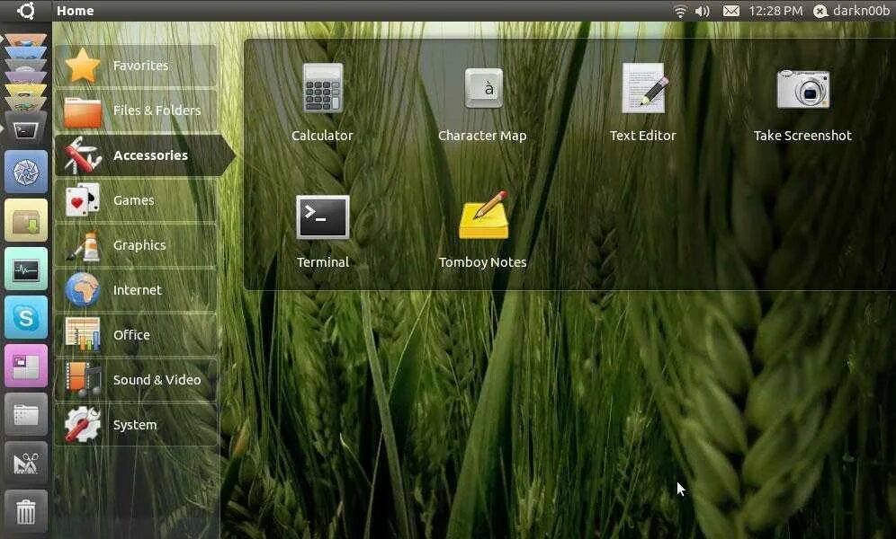Click the Home title in top panel

[x=75, y=11]
